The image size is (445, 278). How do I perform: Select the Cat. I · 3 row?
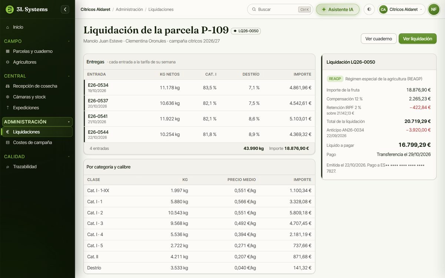click(x=200, y=224)
